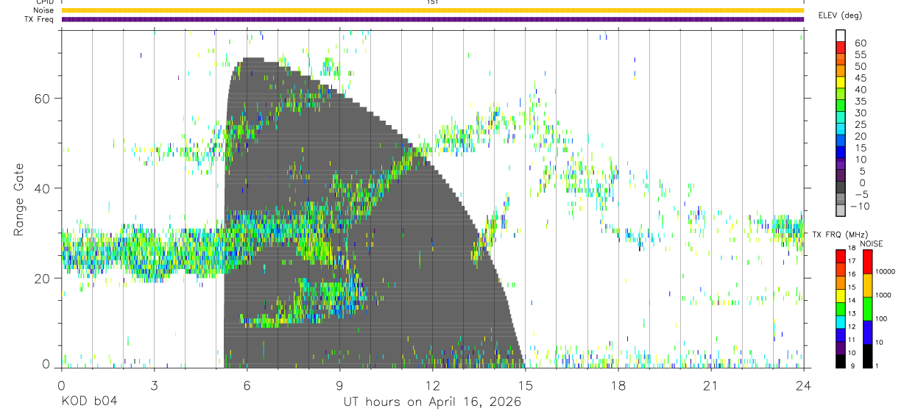Click the '12' tick on the UT hours axis
The height and width of the screenshot is (417, 904).
click(432, 385)
